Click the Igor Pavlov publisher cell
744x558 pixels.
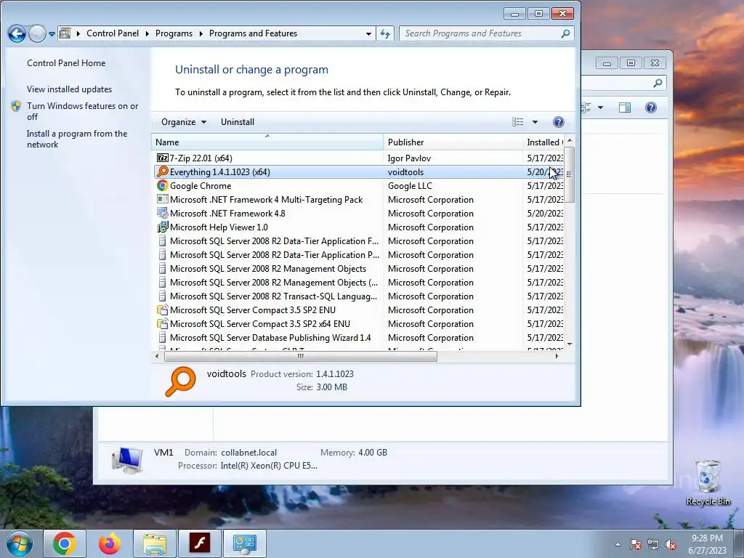(x=409, y=158)
